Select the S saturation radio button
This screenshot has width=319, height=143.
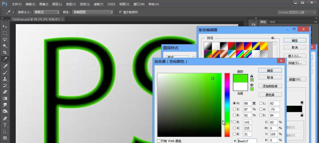click(234, 109)
